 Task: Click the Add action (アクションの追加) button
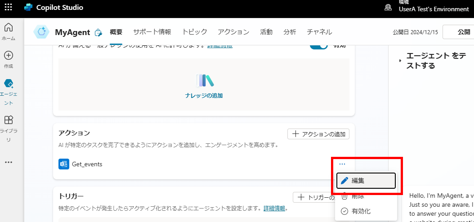coord(318,134)
